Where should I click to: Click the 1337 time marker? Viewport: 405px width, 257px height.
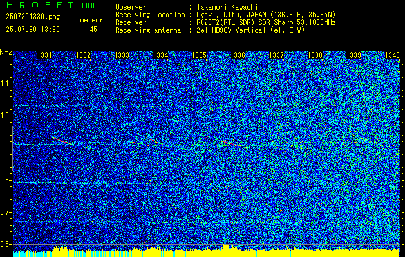(276, 55)
